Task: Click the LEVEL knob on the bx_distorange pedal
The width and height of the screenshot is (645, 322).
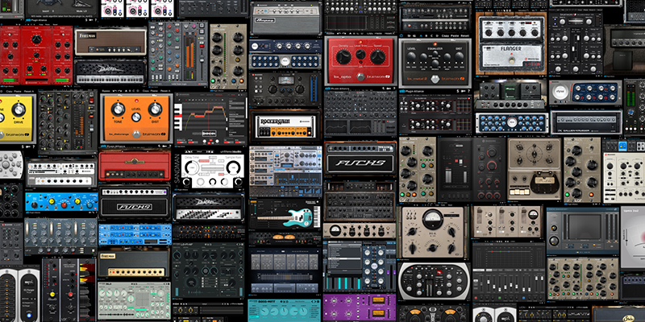Action: [135, 117]
